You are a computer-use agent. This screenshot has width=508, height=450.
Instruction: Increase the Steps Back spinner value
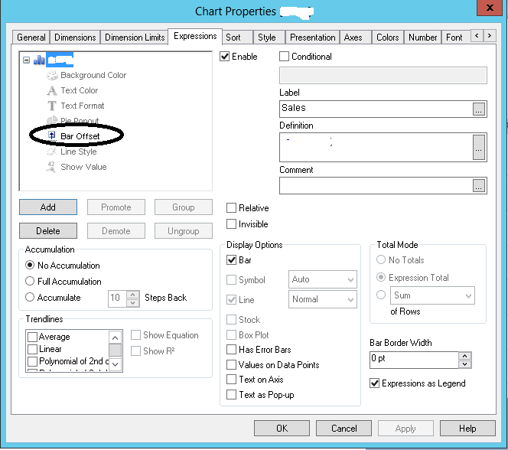(x=133, y=295)
